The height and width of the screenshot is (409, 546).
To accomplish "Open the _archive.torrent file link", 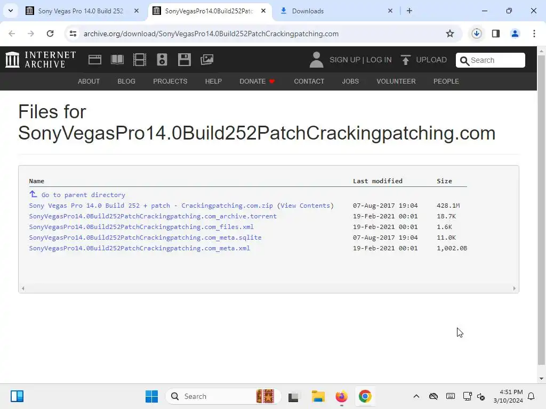I will pos(153,216).
